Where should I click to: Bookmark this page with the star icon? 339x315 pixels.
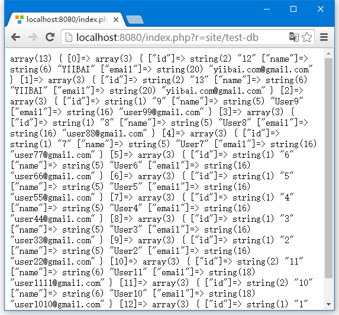pos(307,37)
